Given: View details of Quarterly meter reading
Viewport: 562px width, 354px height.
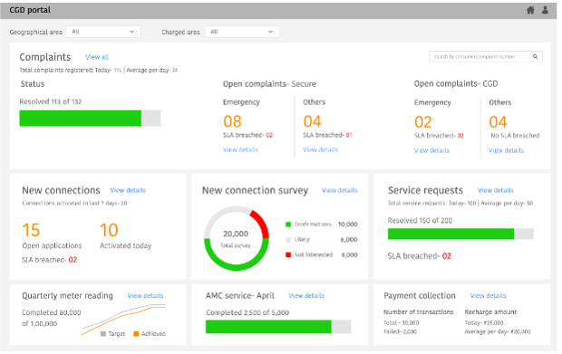Looking at the screenshot, I should coord(146,296).
